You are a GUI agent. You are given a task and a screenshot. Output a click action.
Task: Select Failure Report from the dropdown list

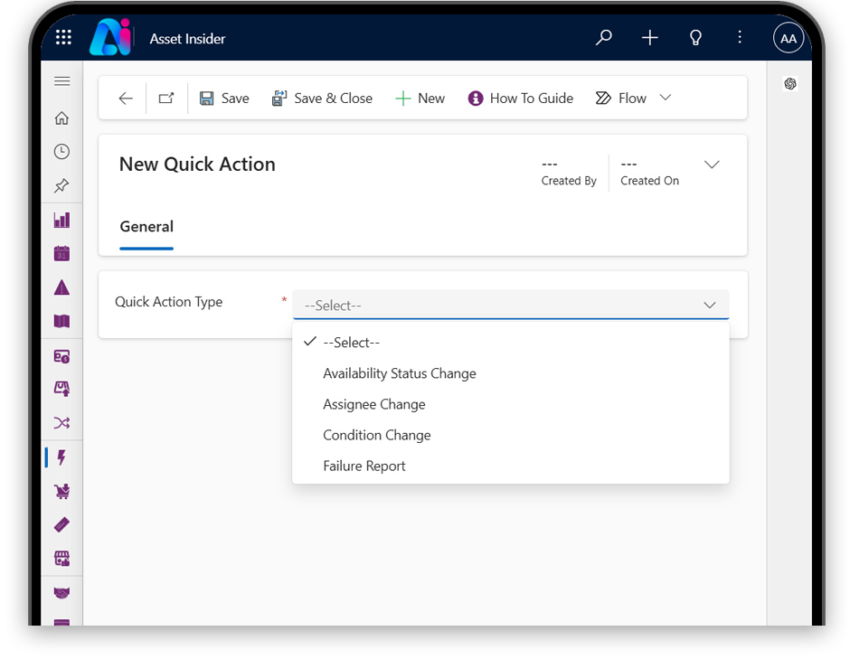[x=364, y=466]
